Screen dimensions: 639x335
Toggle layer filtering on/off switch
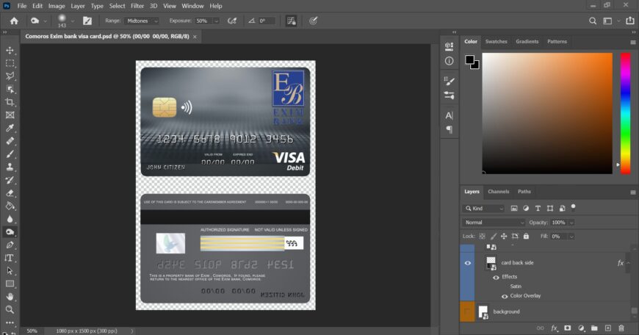point(573,207)
